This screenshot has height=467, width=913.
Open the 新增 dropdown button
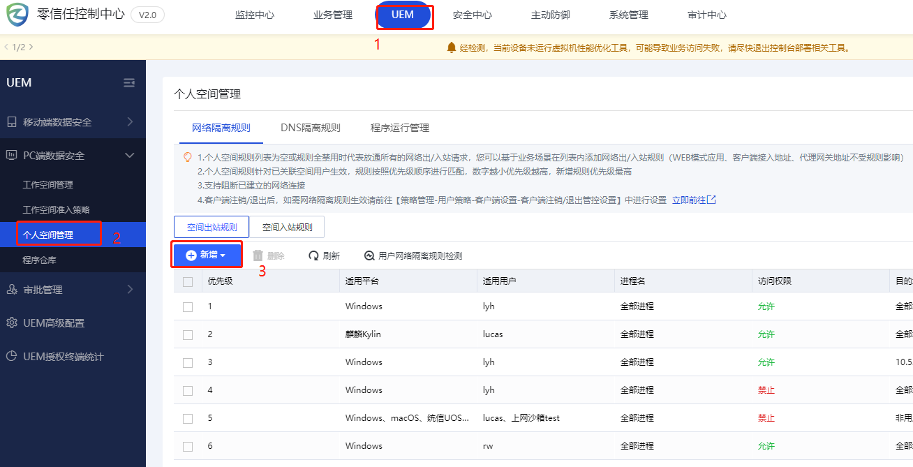tap(207, 255)
